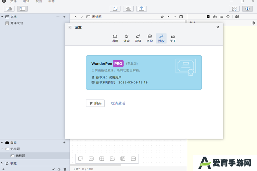Collapse the 白板 section
The image size is (257, 171).
2,142
